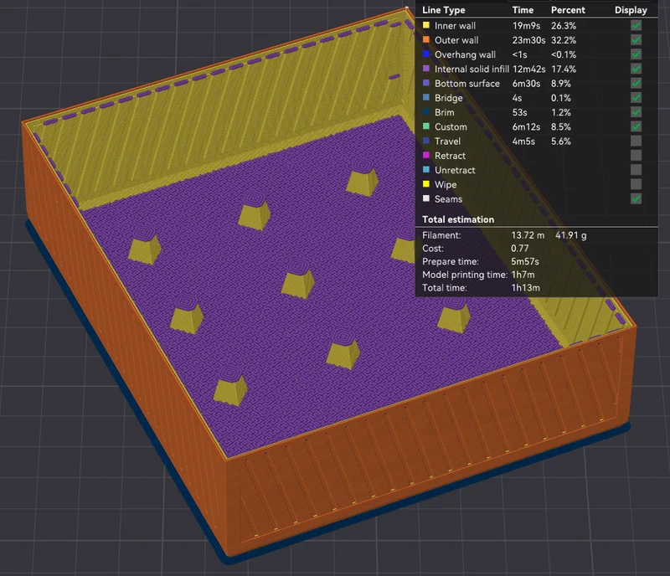Click the Total estimation section header

coord(458,219)
